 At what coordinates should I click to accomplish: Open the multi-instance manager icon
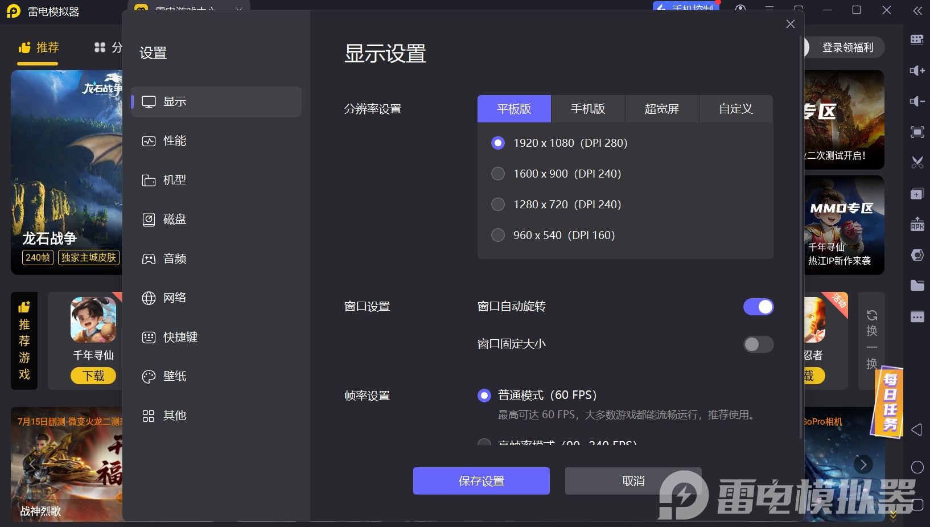(x=917, y=193)
